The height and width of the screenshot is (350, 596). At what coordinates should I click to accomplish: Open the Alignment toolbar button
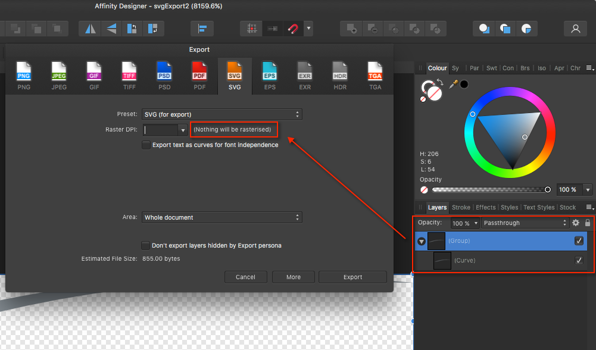[202, 29]
